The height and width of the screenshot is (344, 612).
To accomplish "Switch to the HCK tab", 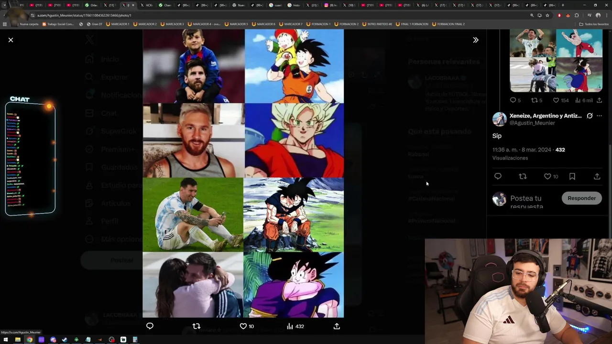I will [148, 5].
